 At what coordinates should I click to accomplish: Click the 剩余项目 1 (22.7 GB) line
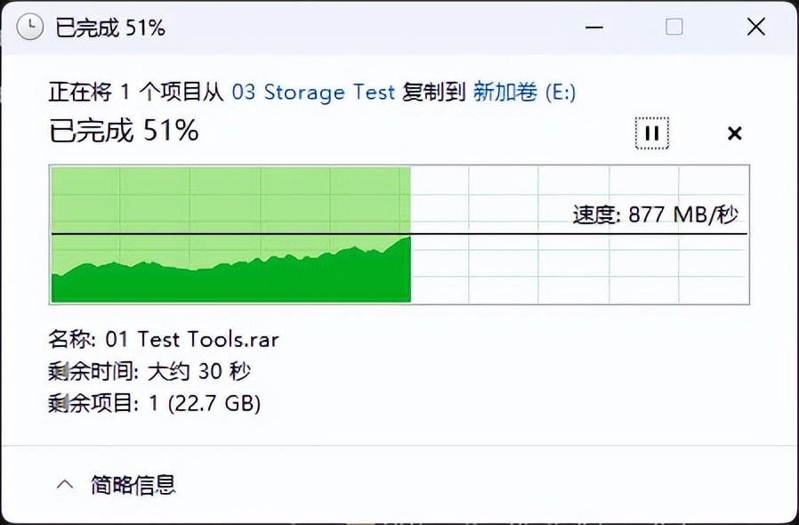(x=154, y=403)
